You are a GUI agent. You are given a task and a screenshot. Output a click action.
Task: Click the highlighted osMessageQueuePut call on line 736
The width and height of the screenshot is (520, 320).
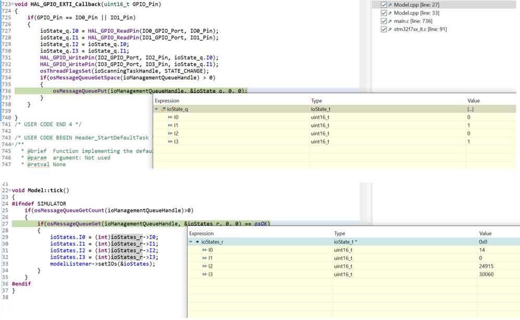tap(150, 91)
